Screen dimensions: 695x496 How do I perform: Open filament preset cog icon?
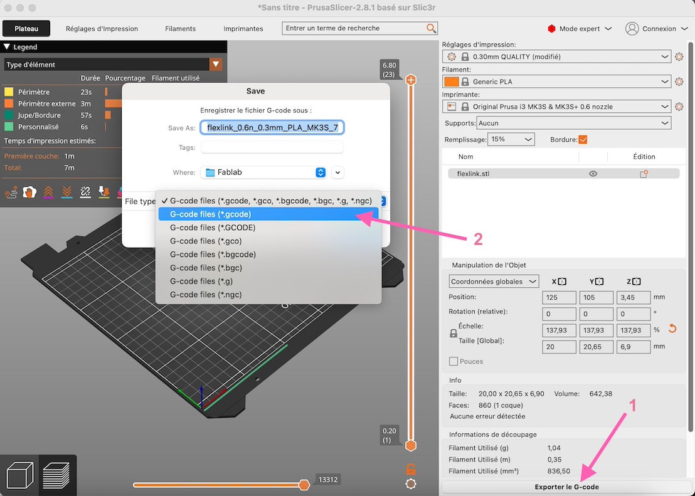(679, 82)
